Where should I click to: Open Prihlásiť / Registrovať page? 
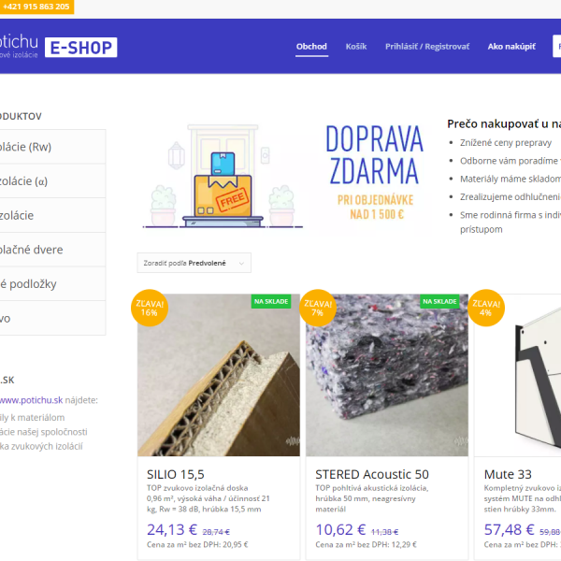coord(427,47)
